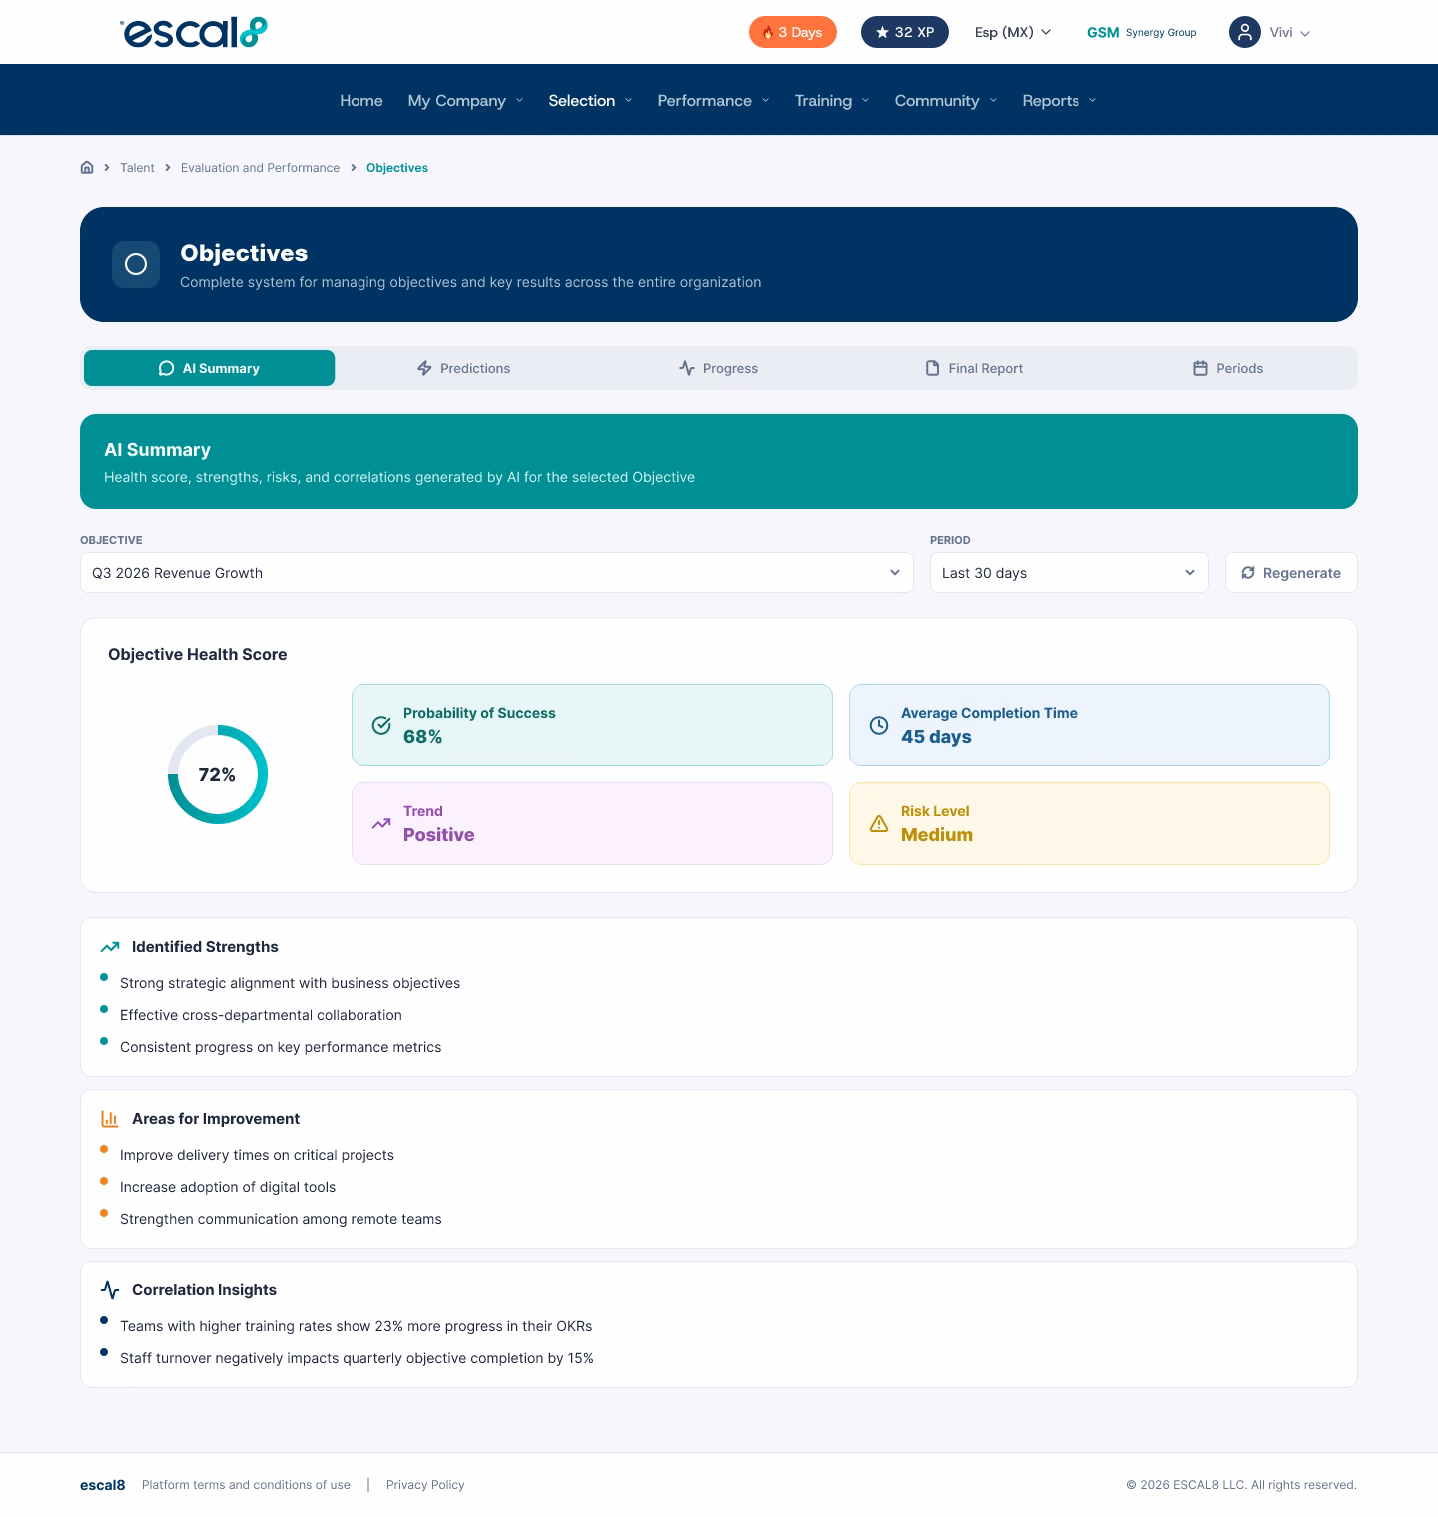This screenshot has width=1438, height=1517.
Task: Click the trend arrow icon in the Trend card
Action: pos(381,823)
